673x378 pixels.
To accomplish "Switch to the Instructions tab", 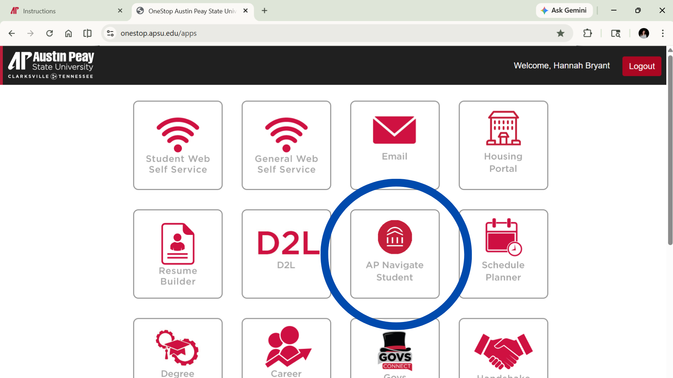I will [63, 10].
